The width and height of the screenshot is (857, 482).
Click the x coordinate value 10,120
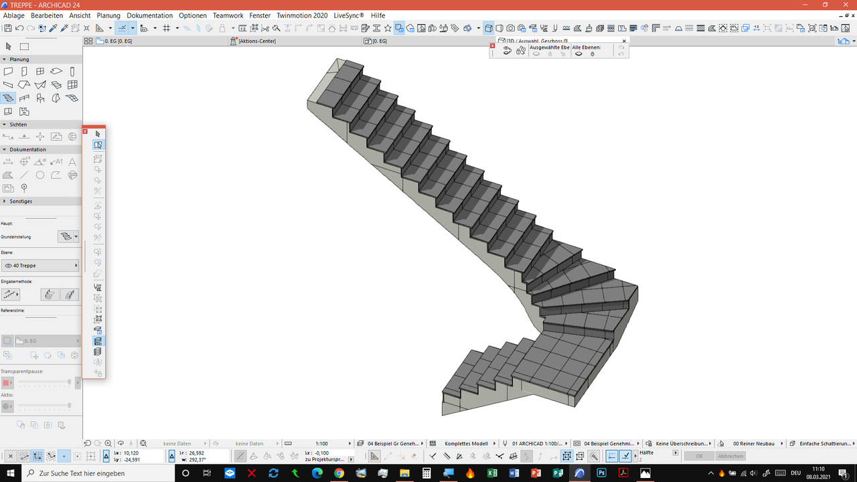click(x=131, y=453)
